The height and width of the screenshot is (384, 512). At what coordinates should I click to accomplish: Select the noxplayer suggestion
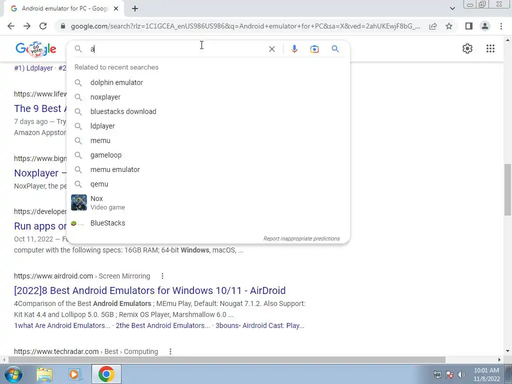coord(208,97)
